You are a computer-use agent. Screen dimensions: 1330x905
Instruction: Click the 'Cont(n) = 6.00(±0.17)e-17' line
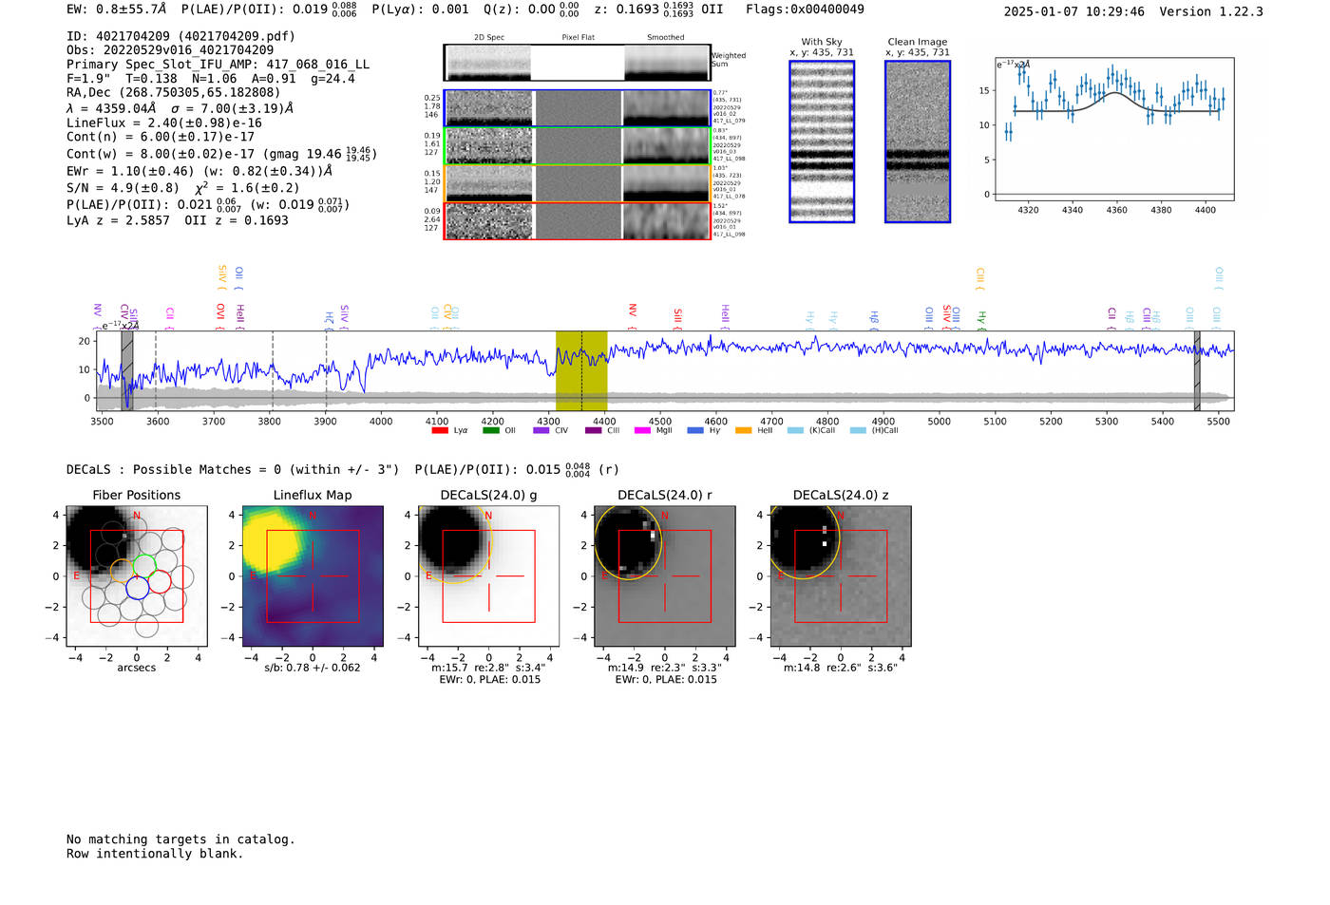(161, 137)
